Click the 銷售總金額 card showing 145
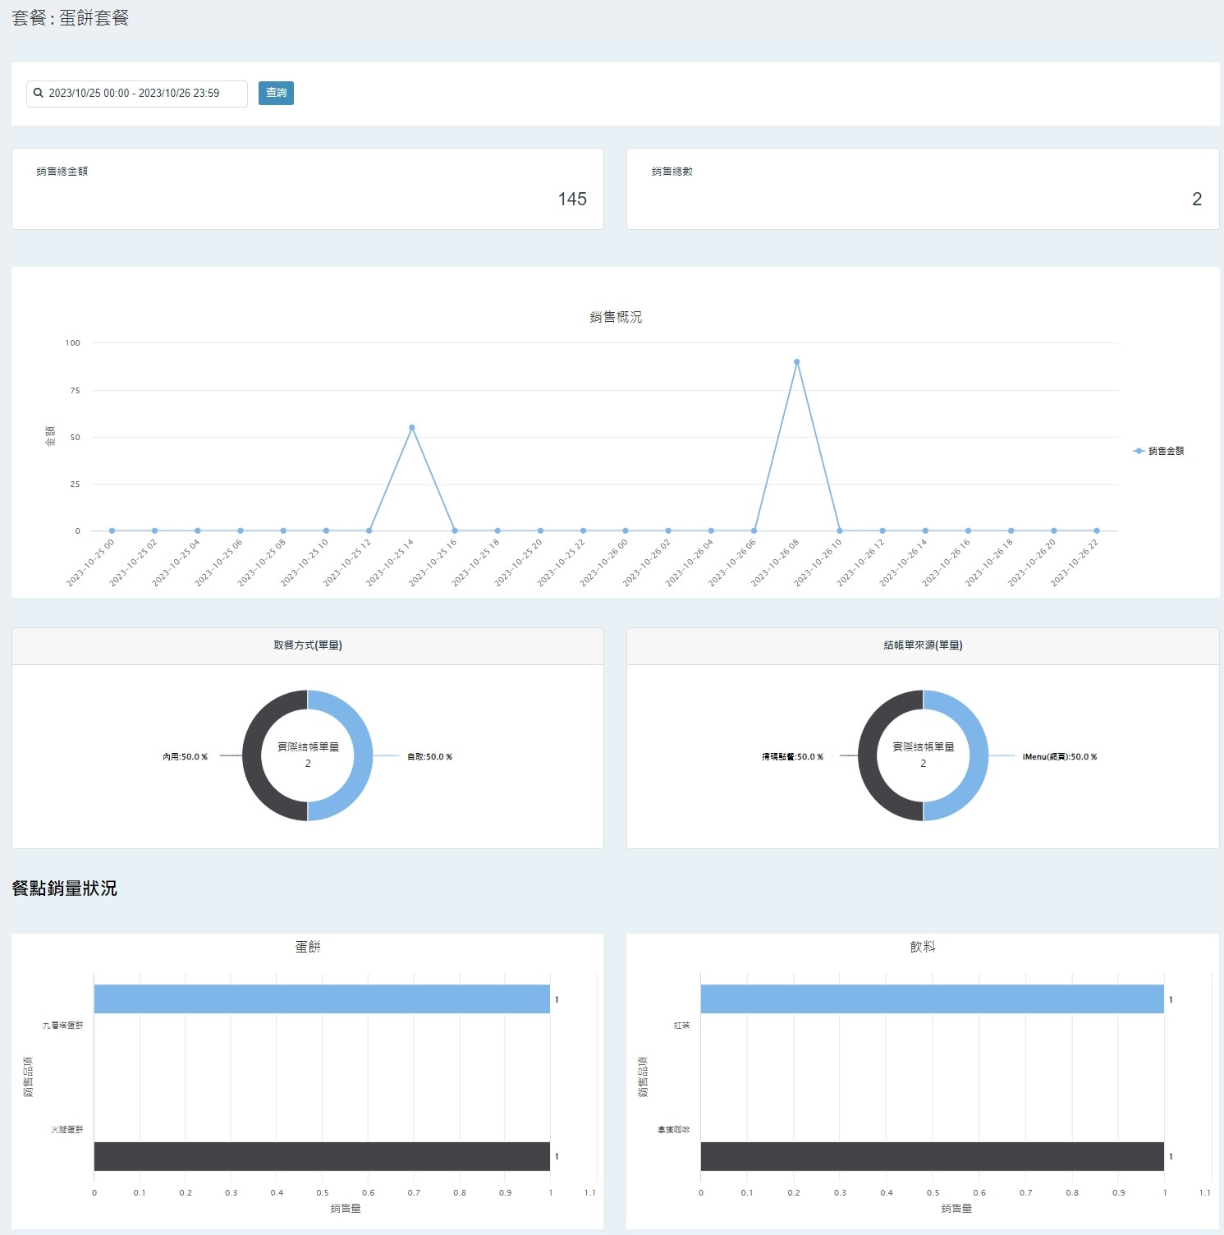1224x1235 pixels. [308, 189]
